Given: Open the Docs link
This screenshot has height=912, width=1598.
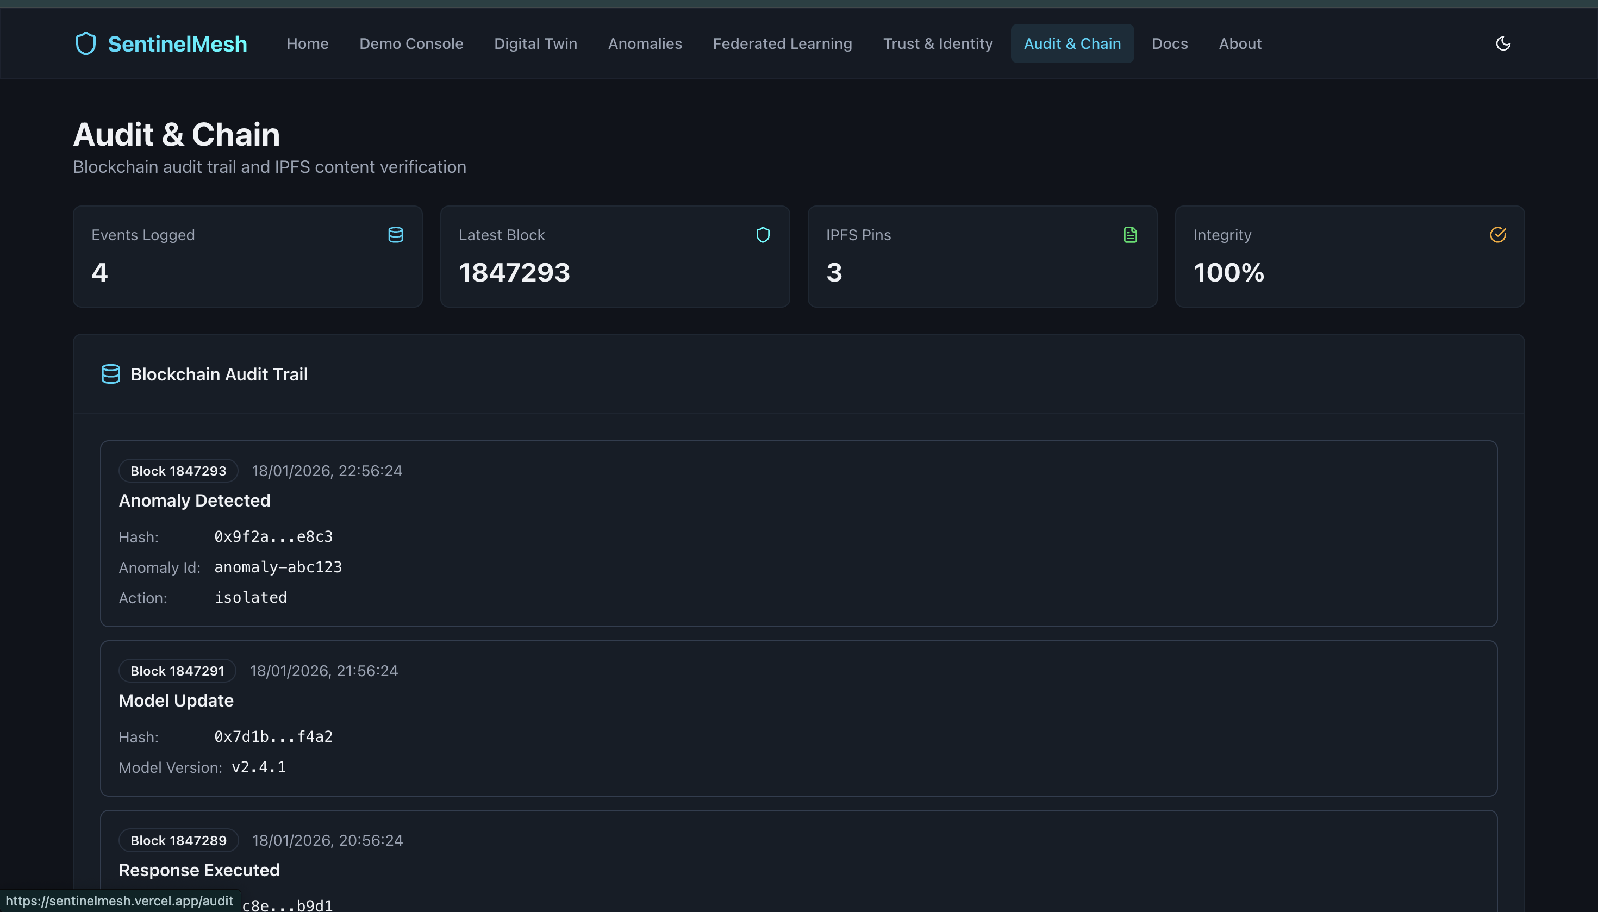Looking at the screenshot, I should (1169, 44).
